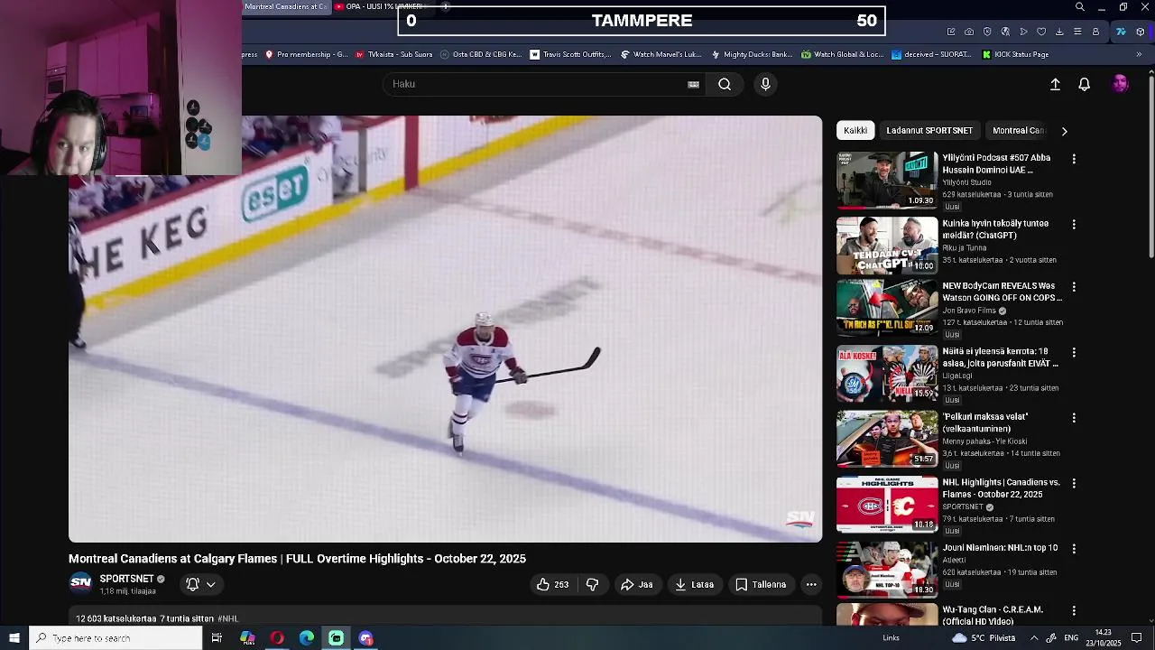Open the browser camera screenshot icon

click(969, 32)
